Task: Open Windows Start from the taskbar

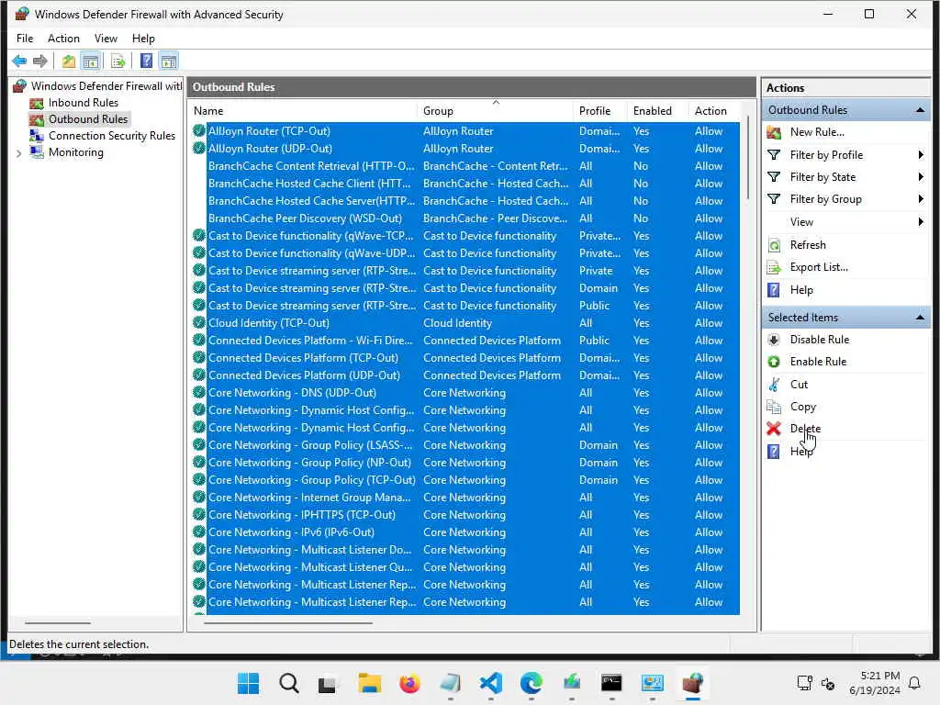Action: [248, 683]
